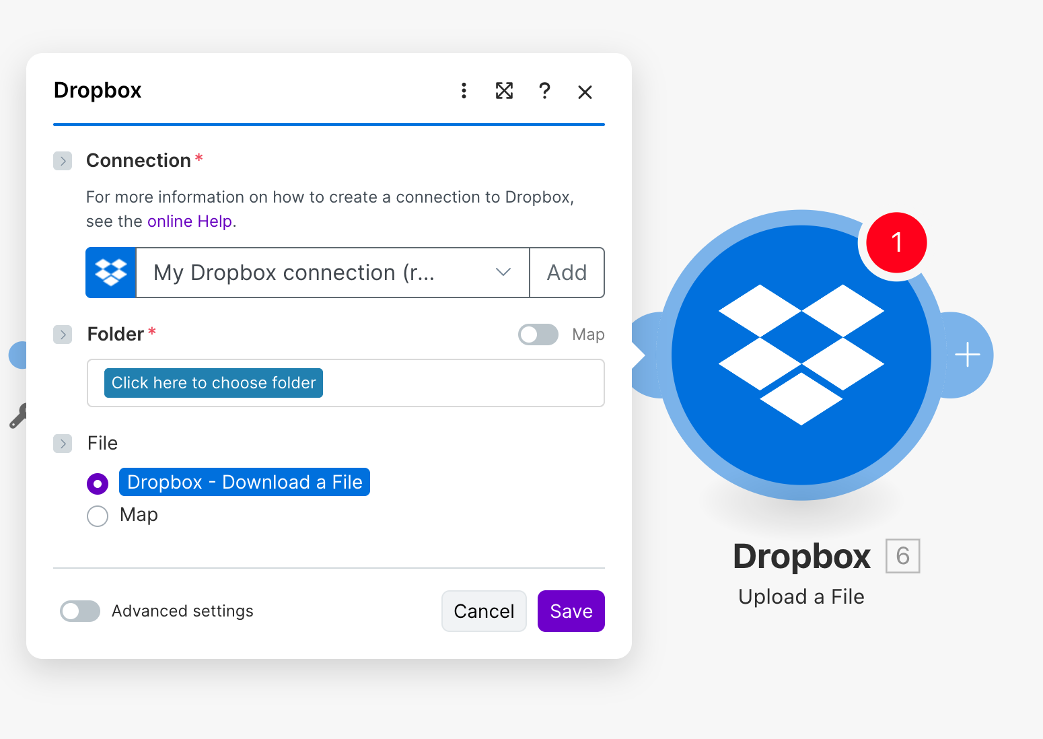Click the Add connection button

tap(567, 273)
